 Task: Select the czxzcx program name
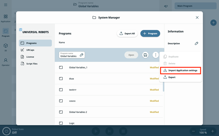[72, 101]
